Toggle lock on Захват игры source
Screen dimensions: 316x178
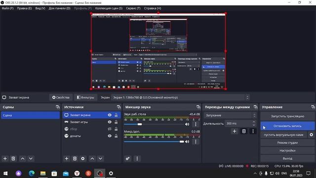point(116,122)
